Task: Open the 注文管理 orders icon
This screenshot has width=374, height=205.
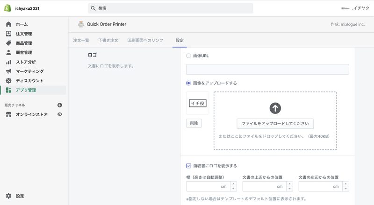Action: point(8,34)
